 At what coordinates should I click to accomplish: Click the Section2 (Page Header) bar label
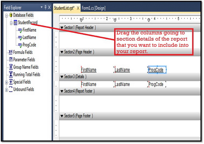click(79, 52)
